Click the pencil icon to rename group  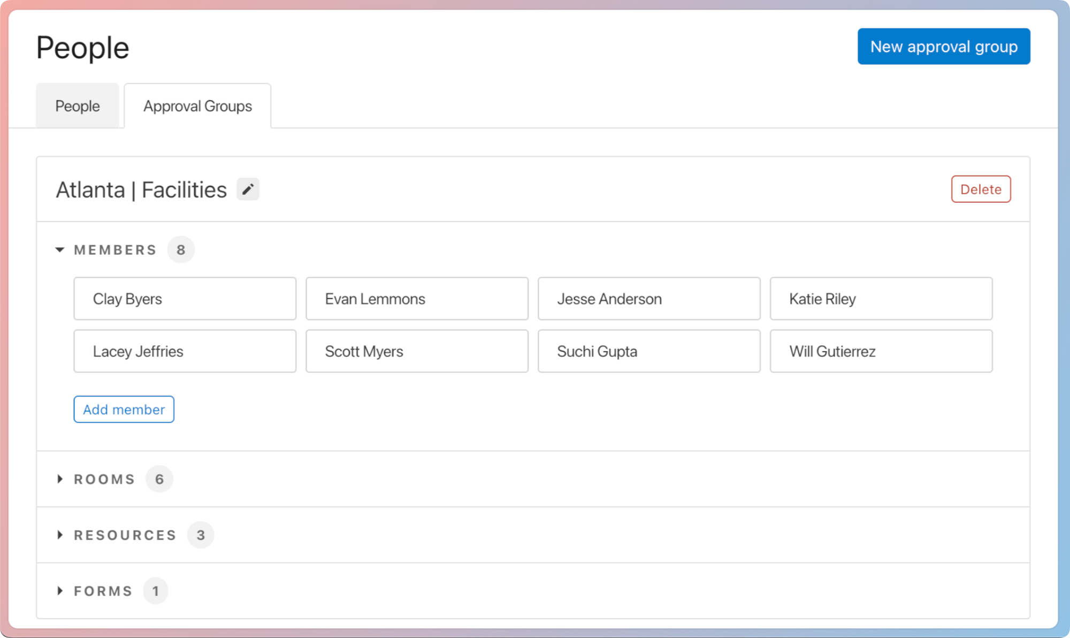(247, 189)
